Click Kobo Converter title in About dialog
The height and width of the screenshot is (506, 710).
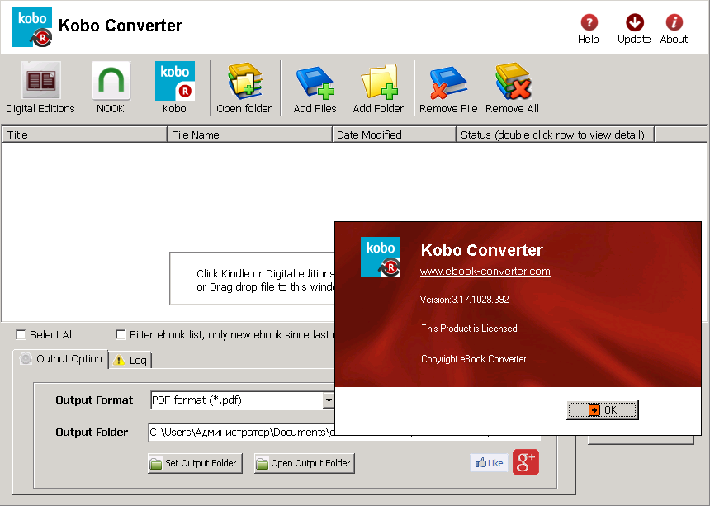tap(482, 250)
